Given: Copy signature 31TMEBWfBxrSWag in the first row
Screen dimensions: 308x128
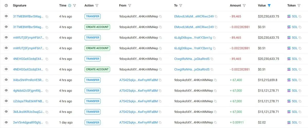Looking at the screenshot, I should click(47, 16).
